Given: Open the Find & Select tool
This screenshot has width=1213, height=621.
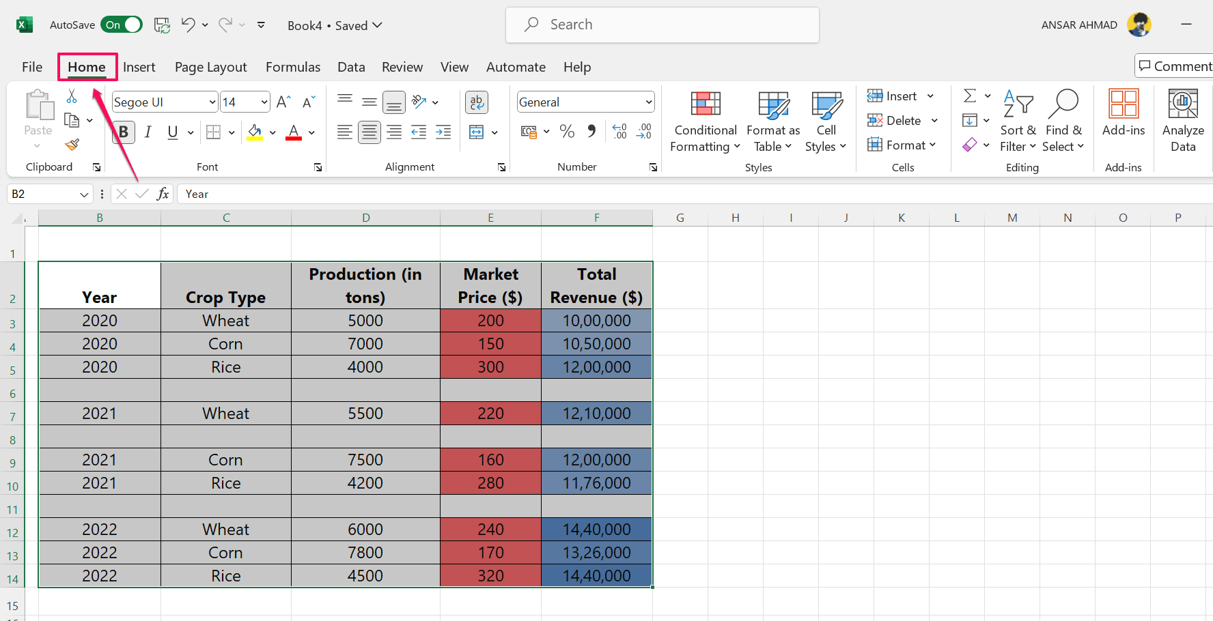Looking at the screenshot, I should (1063, 121).
